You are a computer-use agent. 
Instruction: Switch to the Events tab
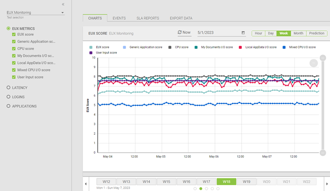(x=119, y=19)
